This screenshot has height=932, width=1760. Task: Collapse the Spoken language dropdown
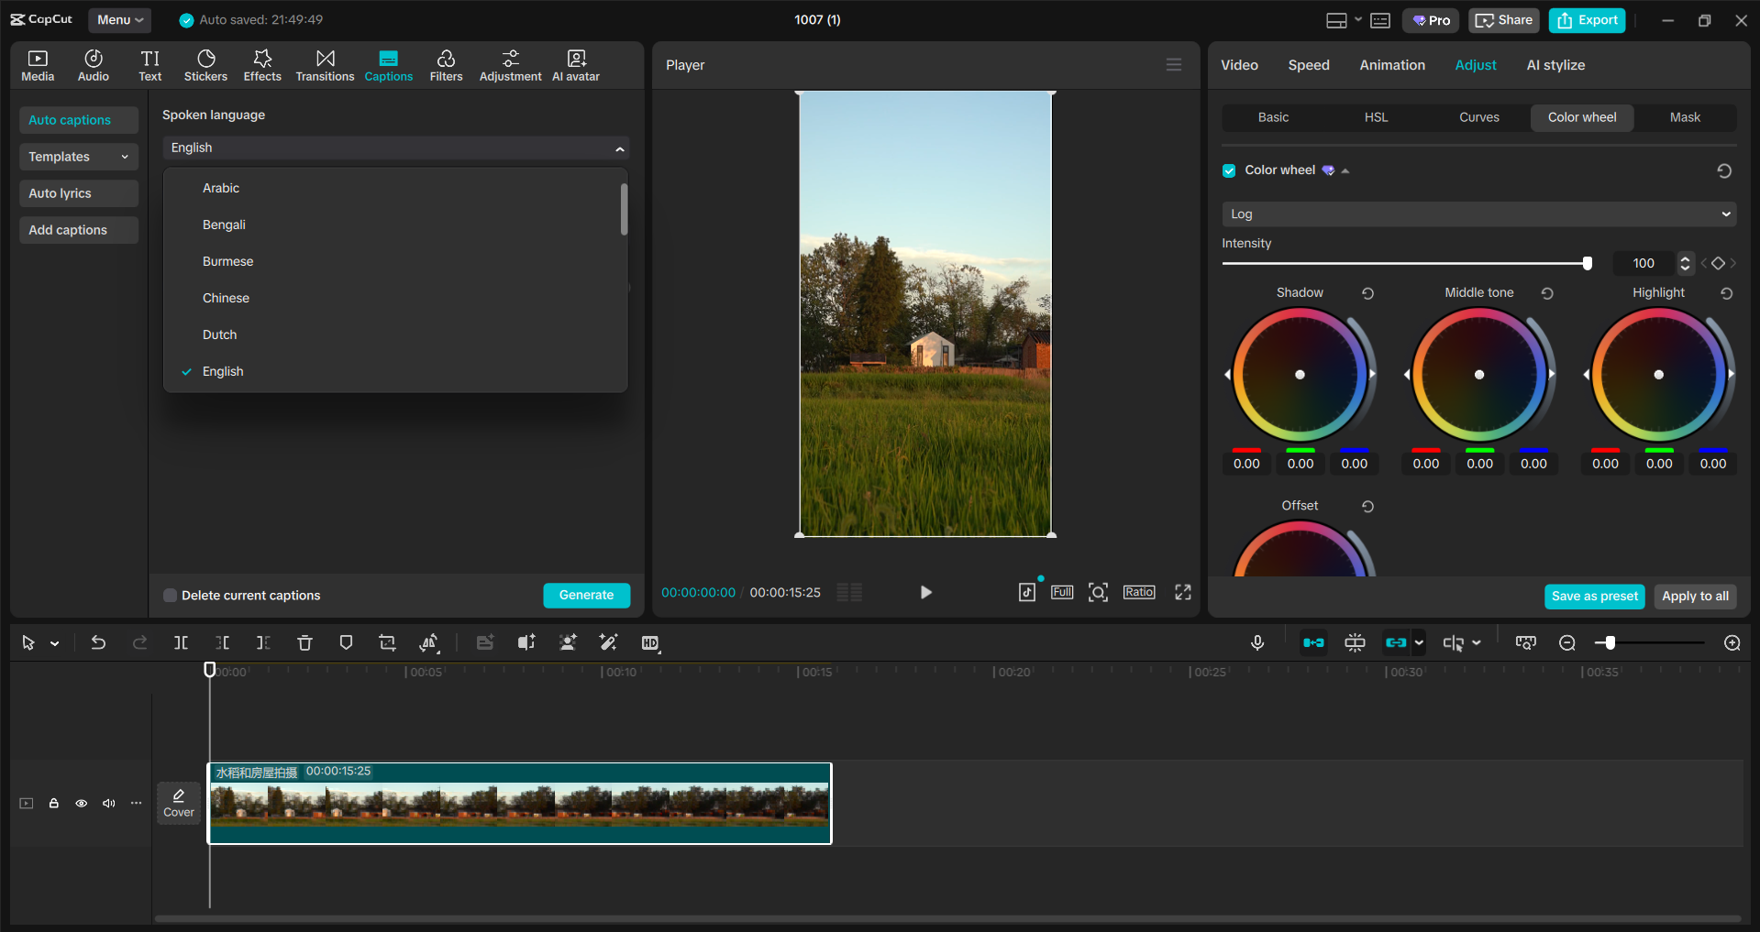pyautogui.click(x=620, y=148)
